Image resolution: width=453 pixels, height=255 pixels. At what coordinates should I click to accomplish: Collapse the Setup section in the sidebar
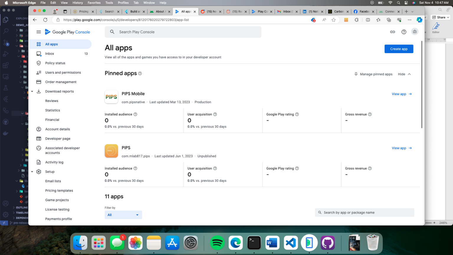pos(32,171)
